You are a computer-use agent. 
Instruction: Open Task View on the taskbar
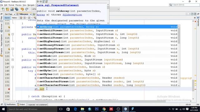[61, 109]
